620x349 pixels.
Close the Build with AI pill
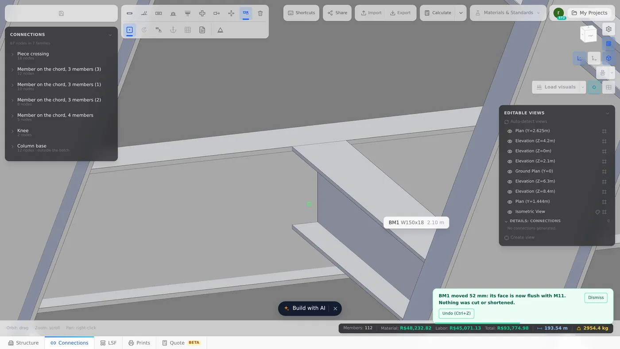tap(335, 309)
